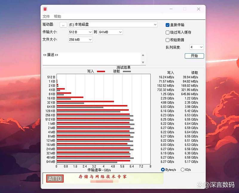Click the description box scroll down arrow
This screenshot has height=193, width=239.
(143, 62)
